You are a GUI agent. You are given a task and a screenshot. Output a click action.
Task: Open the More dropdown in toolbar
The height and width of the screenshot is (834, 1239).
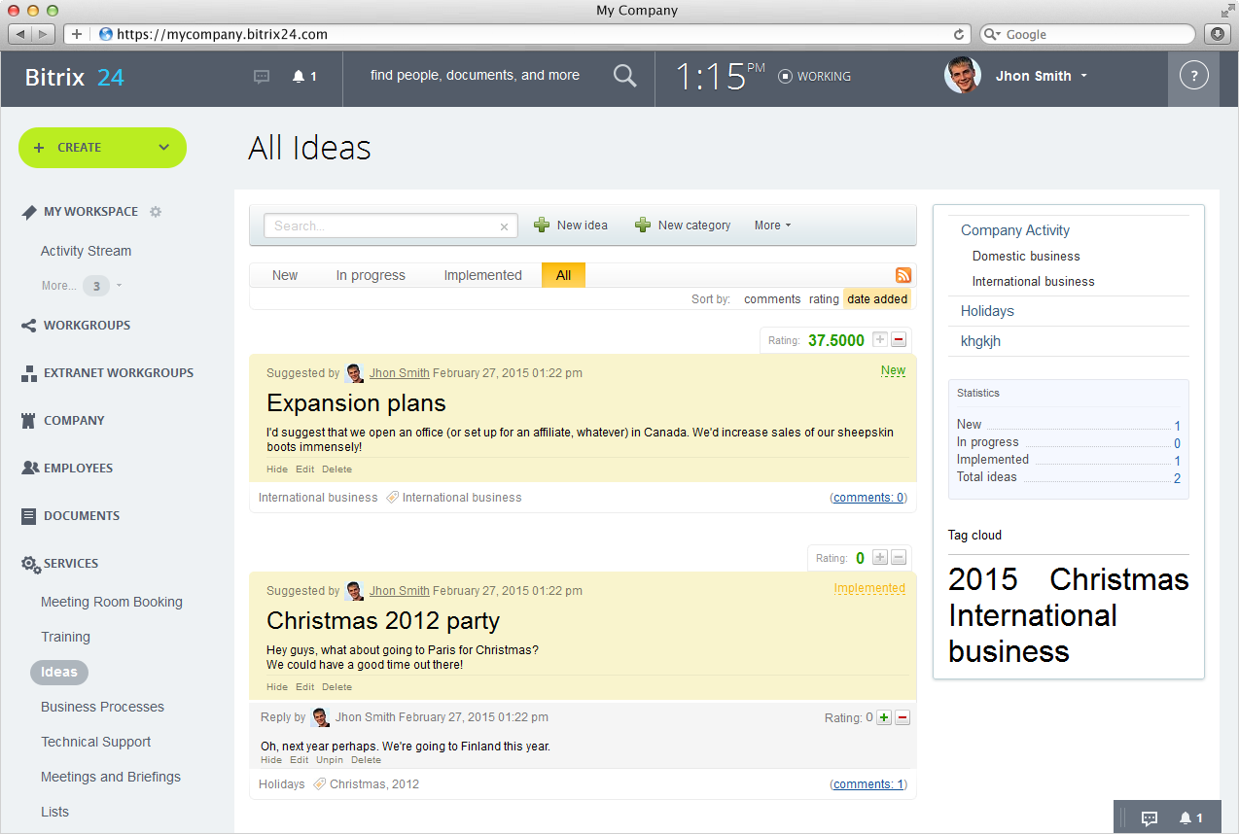[x=772, y=226]
